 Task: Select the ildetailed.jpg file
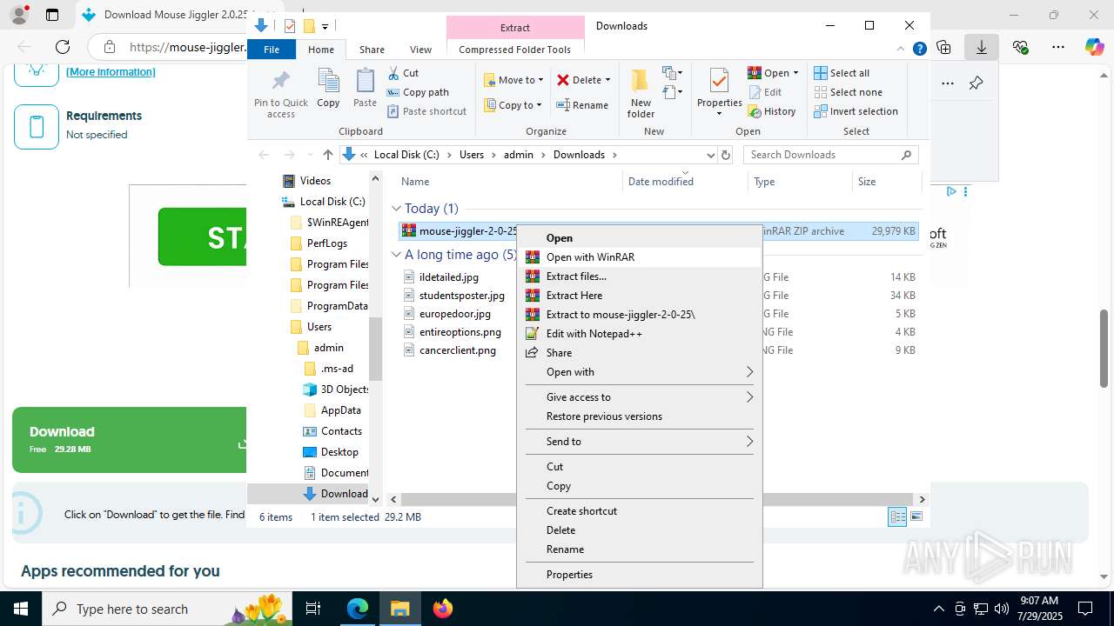pyautogui.click(x=449, y=277)
